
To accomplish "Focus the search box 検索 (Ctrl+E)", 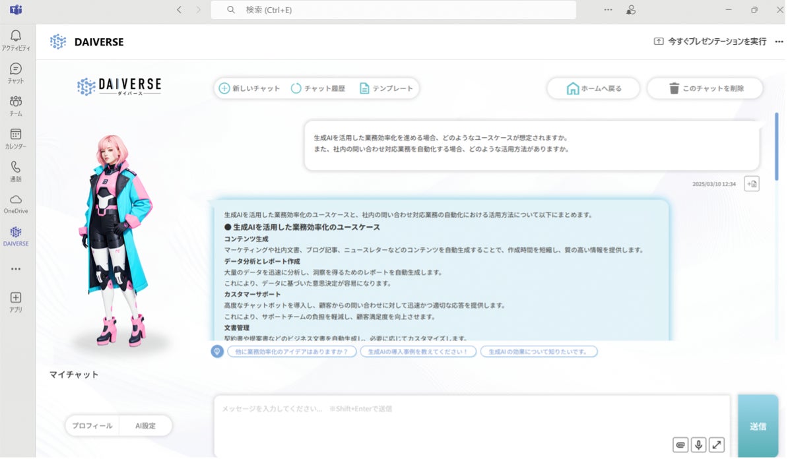I will coord(393,9).
